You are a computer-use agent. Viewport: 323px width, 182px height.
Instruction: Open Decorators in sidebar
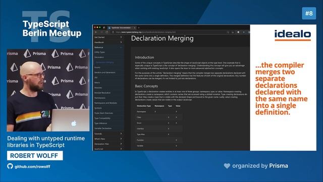pos(99,57)
